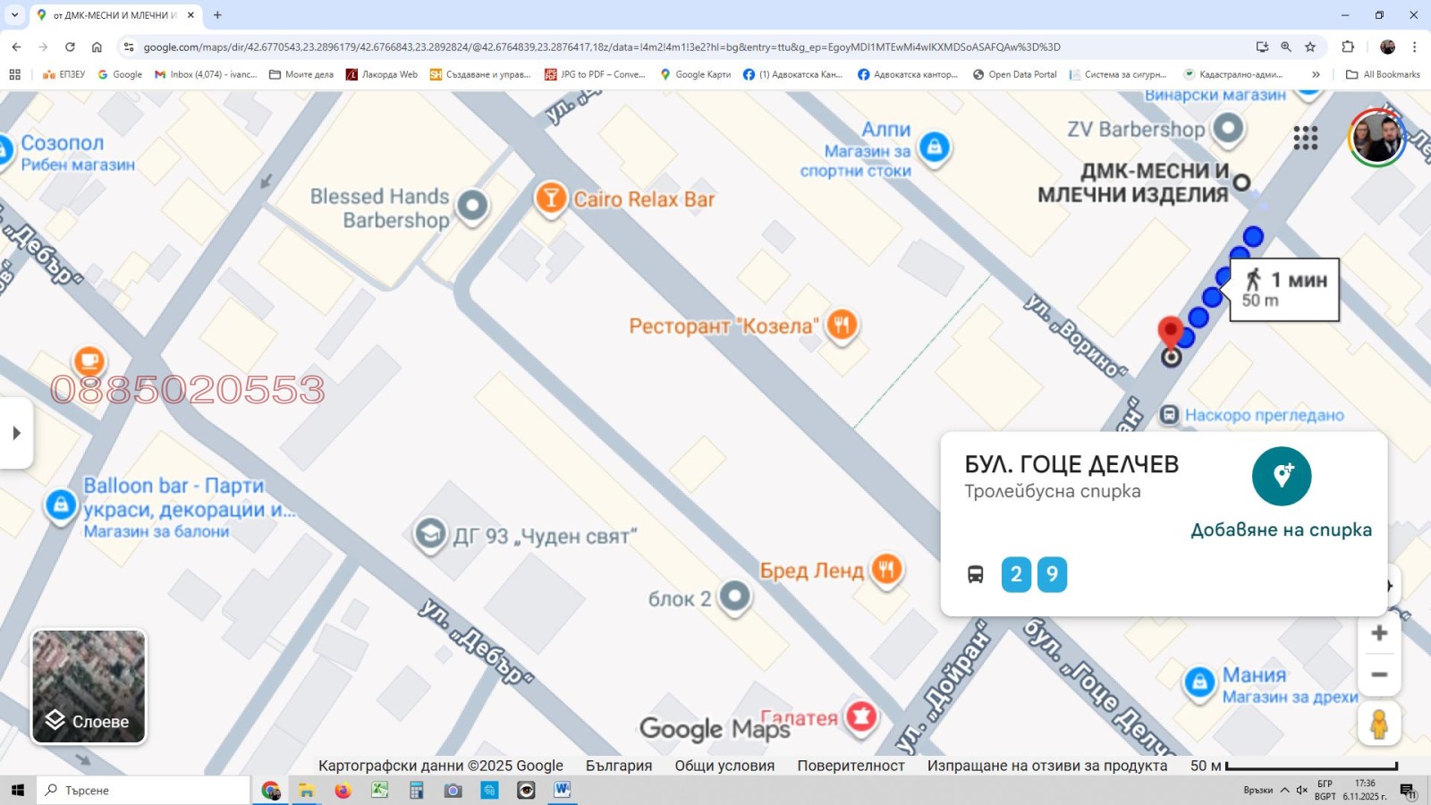Screen dimensions: 1431x805
Task: Zoom out the map with minus button
Action: coord(1378,674)
